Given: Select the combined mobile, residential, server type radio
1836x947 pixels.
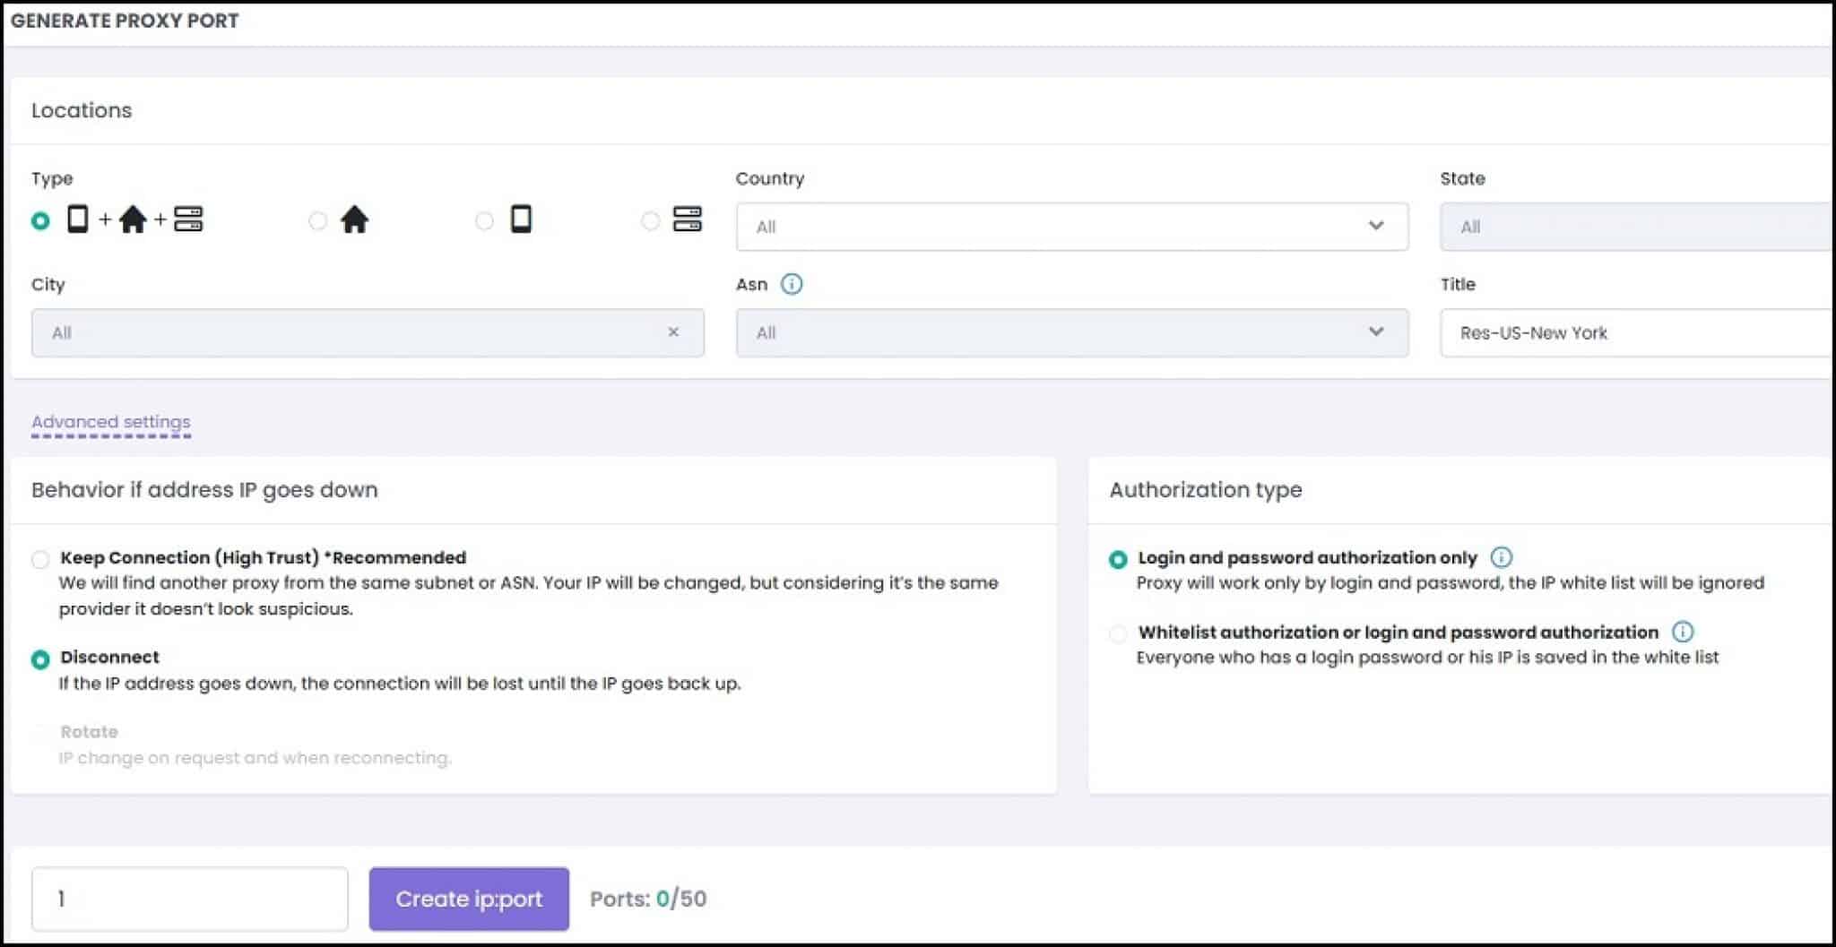Looking at the screenshot, I should pos(40,220).
